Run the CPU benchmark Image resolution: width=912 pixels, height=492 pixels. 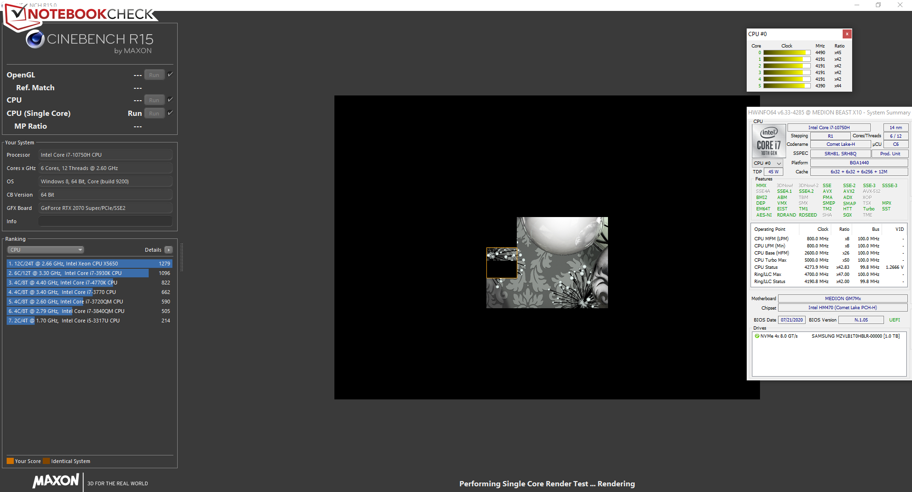pos(154,100)
